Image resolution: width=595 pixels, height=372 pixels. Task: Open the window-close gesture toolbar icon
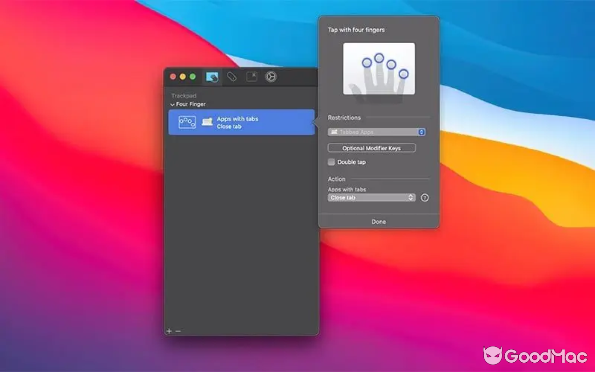point(251,77)
